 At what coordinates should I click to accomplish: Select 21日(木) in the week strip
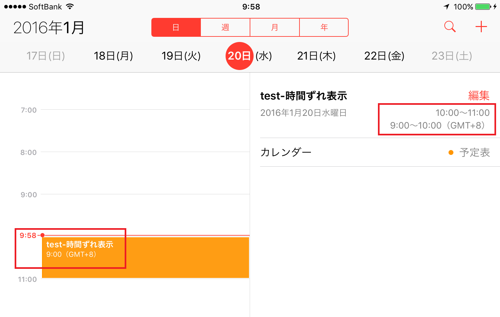point(316,56)
